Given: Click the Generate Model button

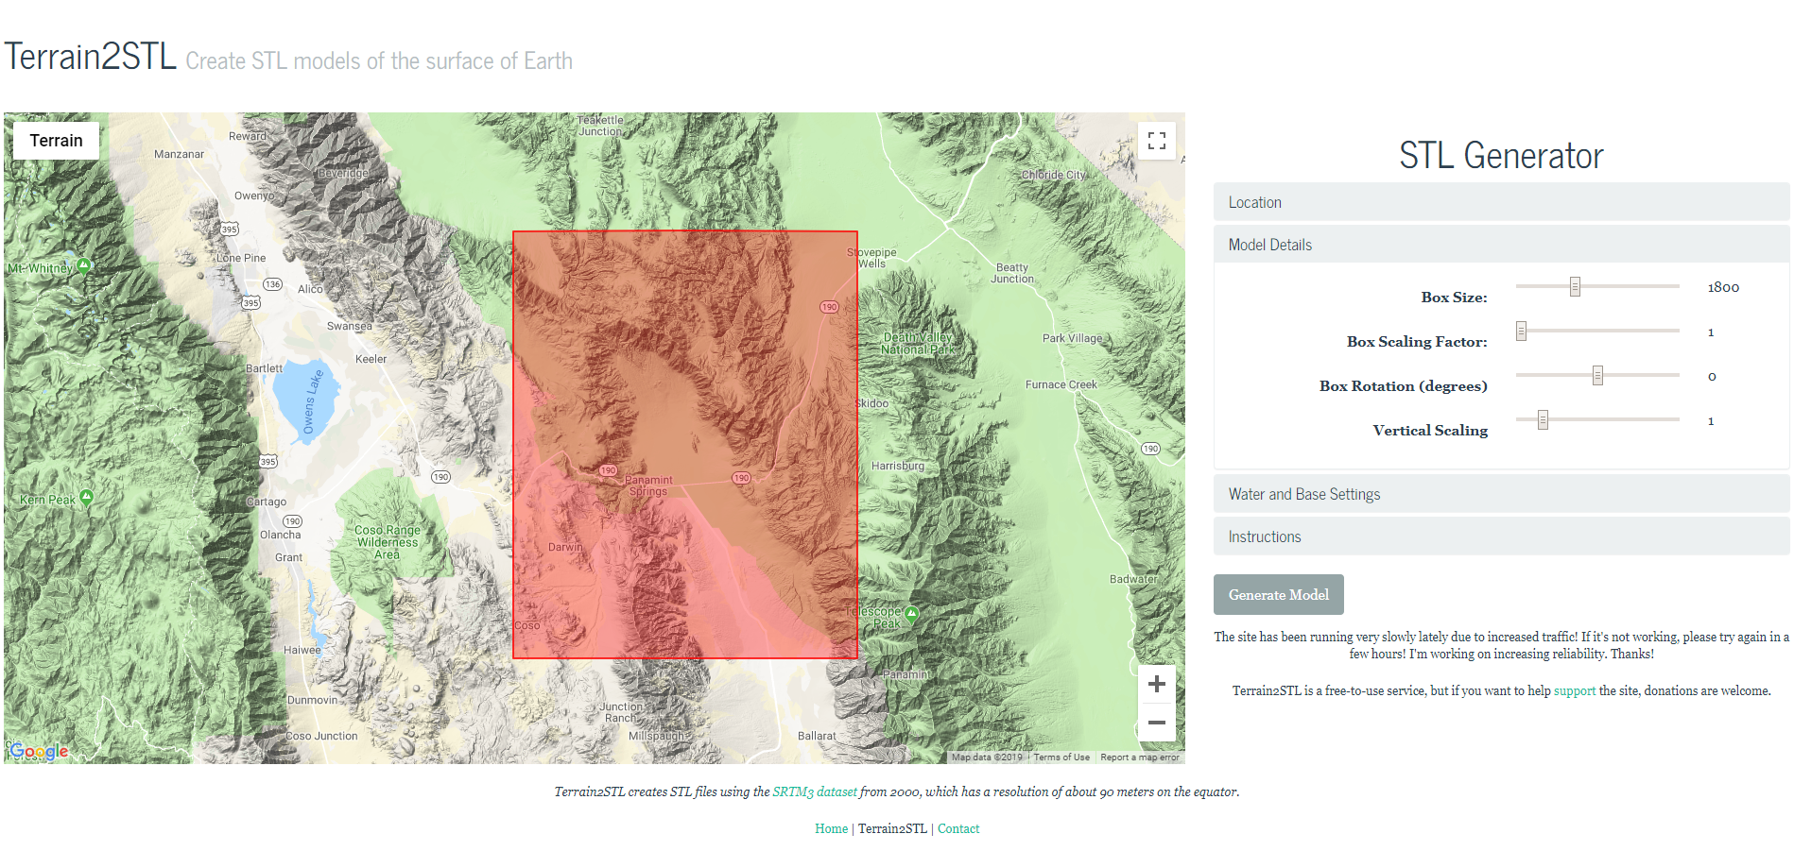Looking at the screenshot, I should coord(1278,595).
